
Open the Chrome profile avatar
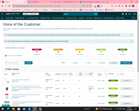[133, 6]
